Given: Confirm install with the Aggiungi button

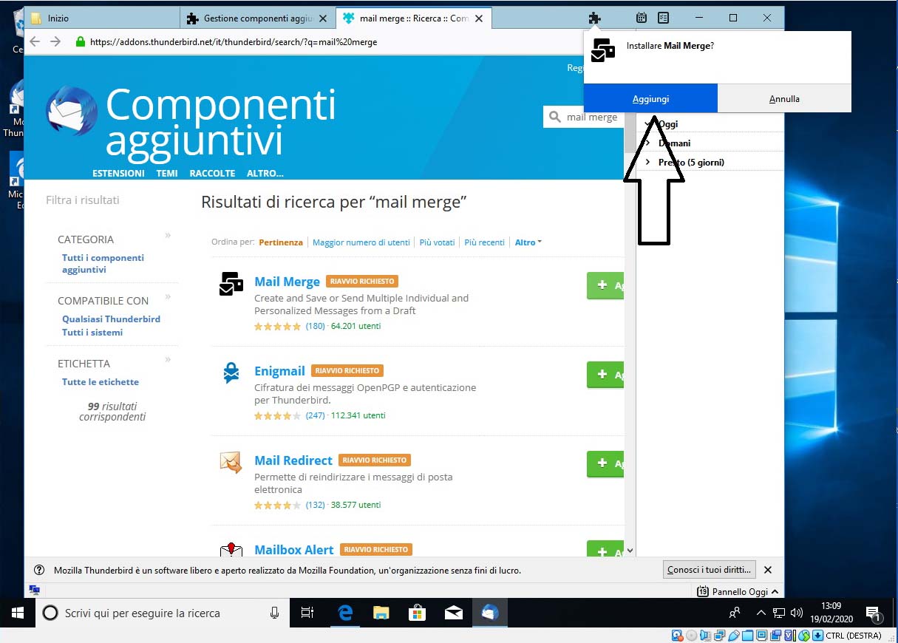Looking at the screenshot, I should pos(650,98).
